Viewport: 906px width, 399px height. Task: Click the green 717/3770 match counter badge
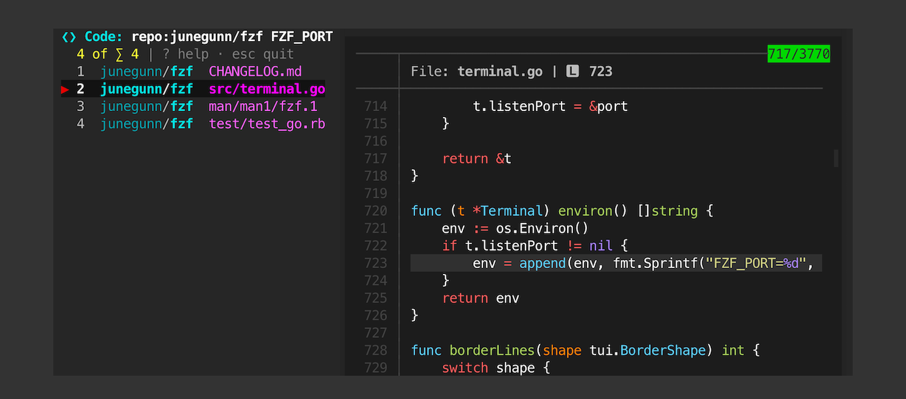pyautogui.click(x=798, y=54)
